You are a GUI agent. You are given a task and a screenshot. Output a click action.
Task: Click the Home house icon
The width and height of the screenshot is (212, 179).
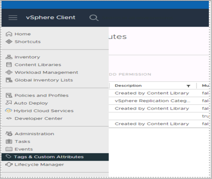pos(9,34)
